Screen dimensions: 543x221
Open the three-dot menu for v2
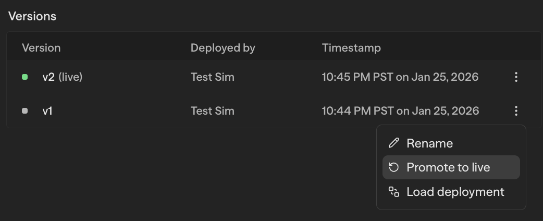(516, 77)
